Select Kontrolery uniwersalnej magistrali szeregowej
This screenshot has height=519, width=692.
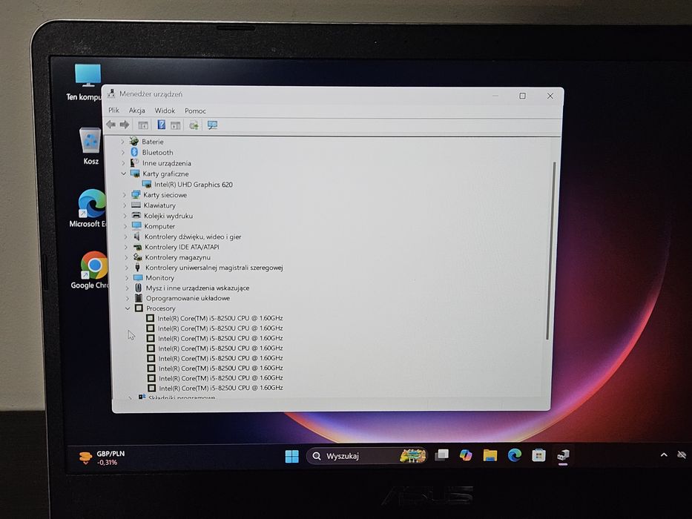(214, 268)
